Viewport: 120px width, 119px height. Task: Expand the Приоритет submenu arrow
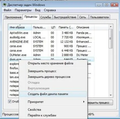coord(84,102)
